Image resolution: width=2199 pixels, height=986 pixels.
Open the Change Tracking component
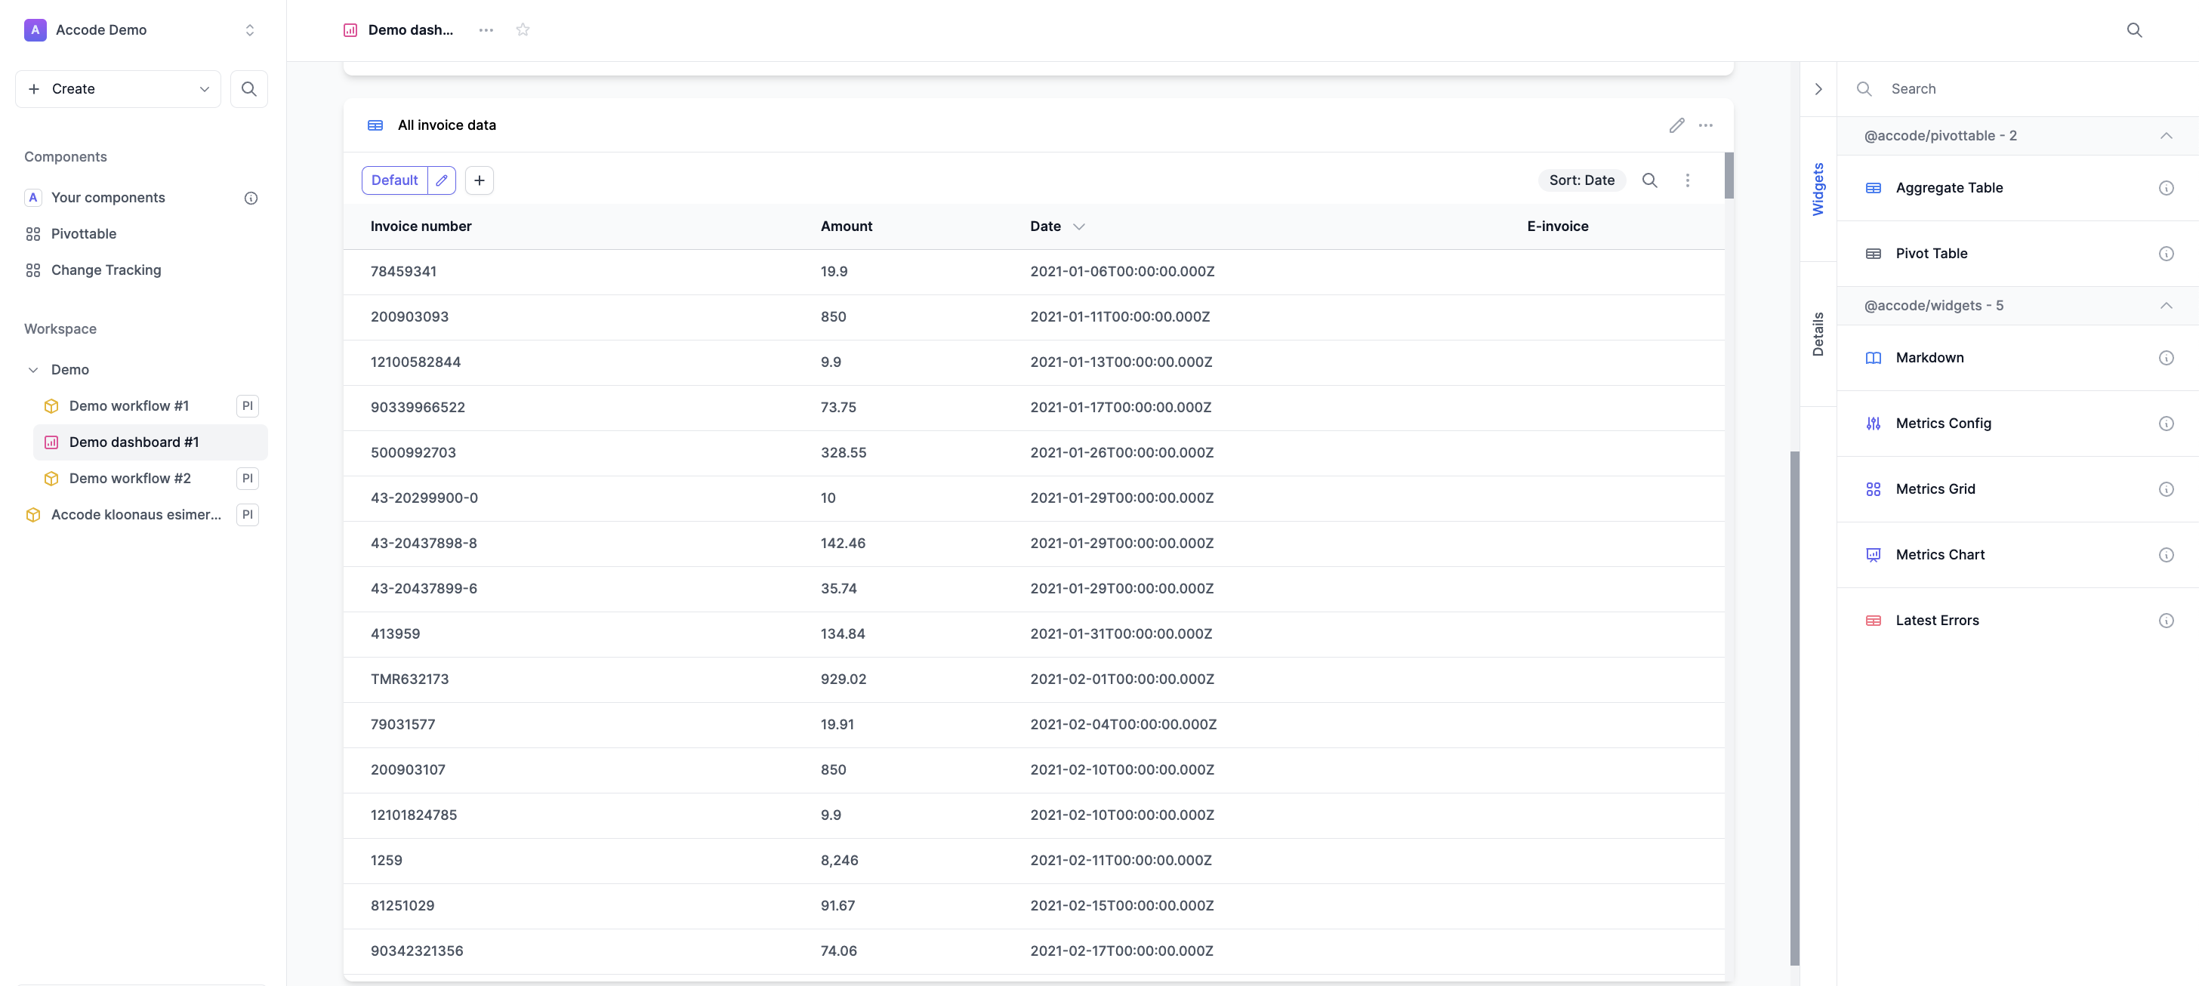[106, 270]
